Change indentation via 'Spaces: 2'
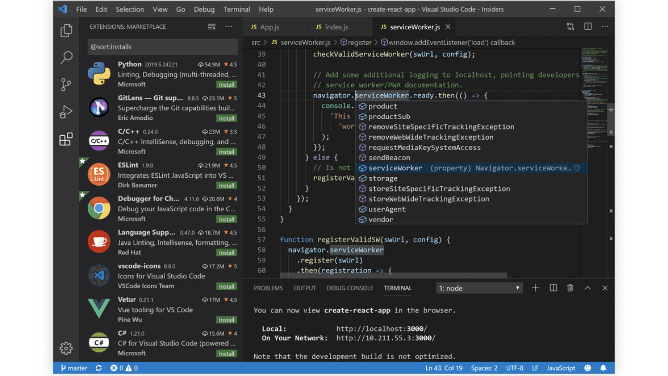The width and height of the screenshot is (668, 376). tap(484, 368)
